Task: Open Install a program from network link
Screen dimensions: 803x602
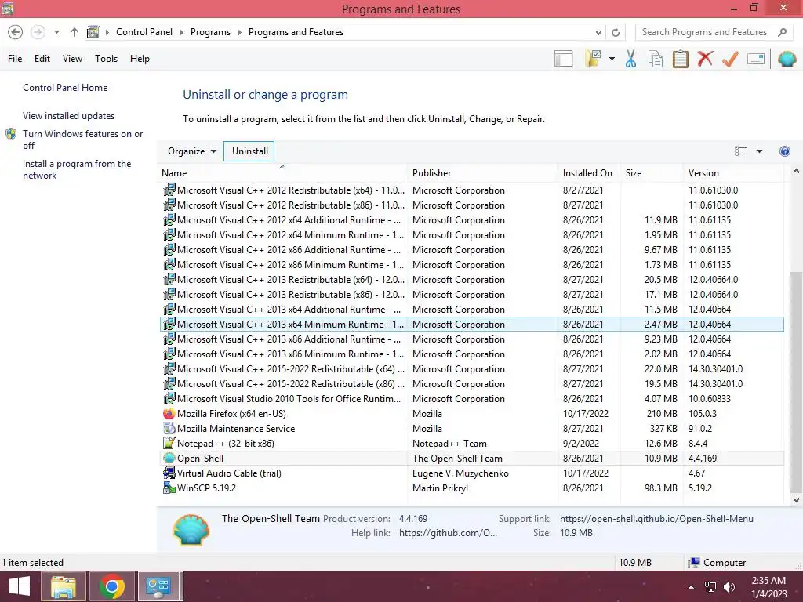Action: [x=77, y=169]
